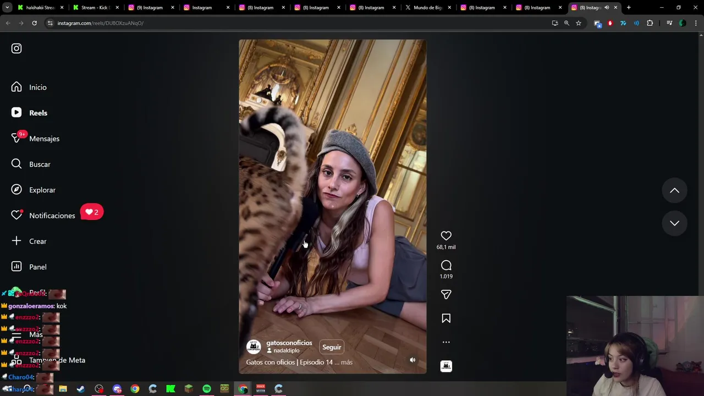Click the 7TV extension icon

click(x=623, y=23)
